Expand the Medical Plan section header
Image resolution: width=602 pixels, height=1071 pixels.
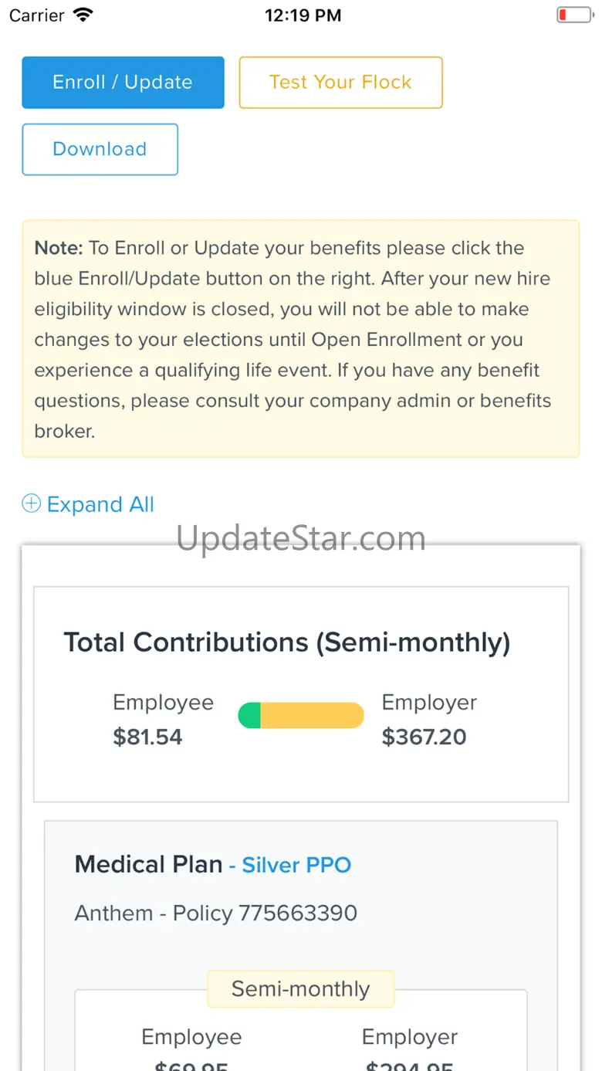pyautogui.click(x=148, y=864)
